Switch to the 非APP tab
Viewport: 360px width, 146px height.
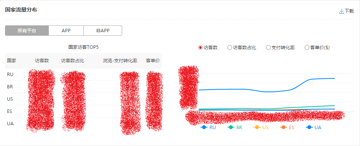pos(103,30)
